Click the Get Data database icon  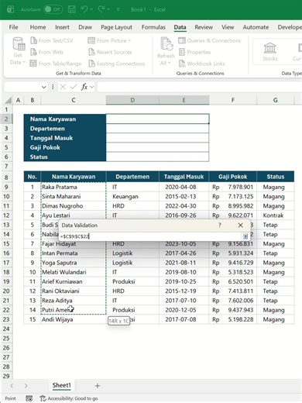click(19, 43)
